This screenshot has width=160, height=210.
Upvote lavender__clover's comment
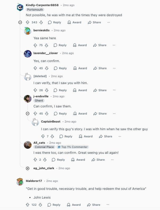coord(35,68)
